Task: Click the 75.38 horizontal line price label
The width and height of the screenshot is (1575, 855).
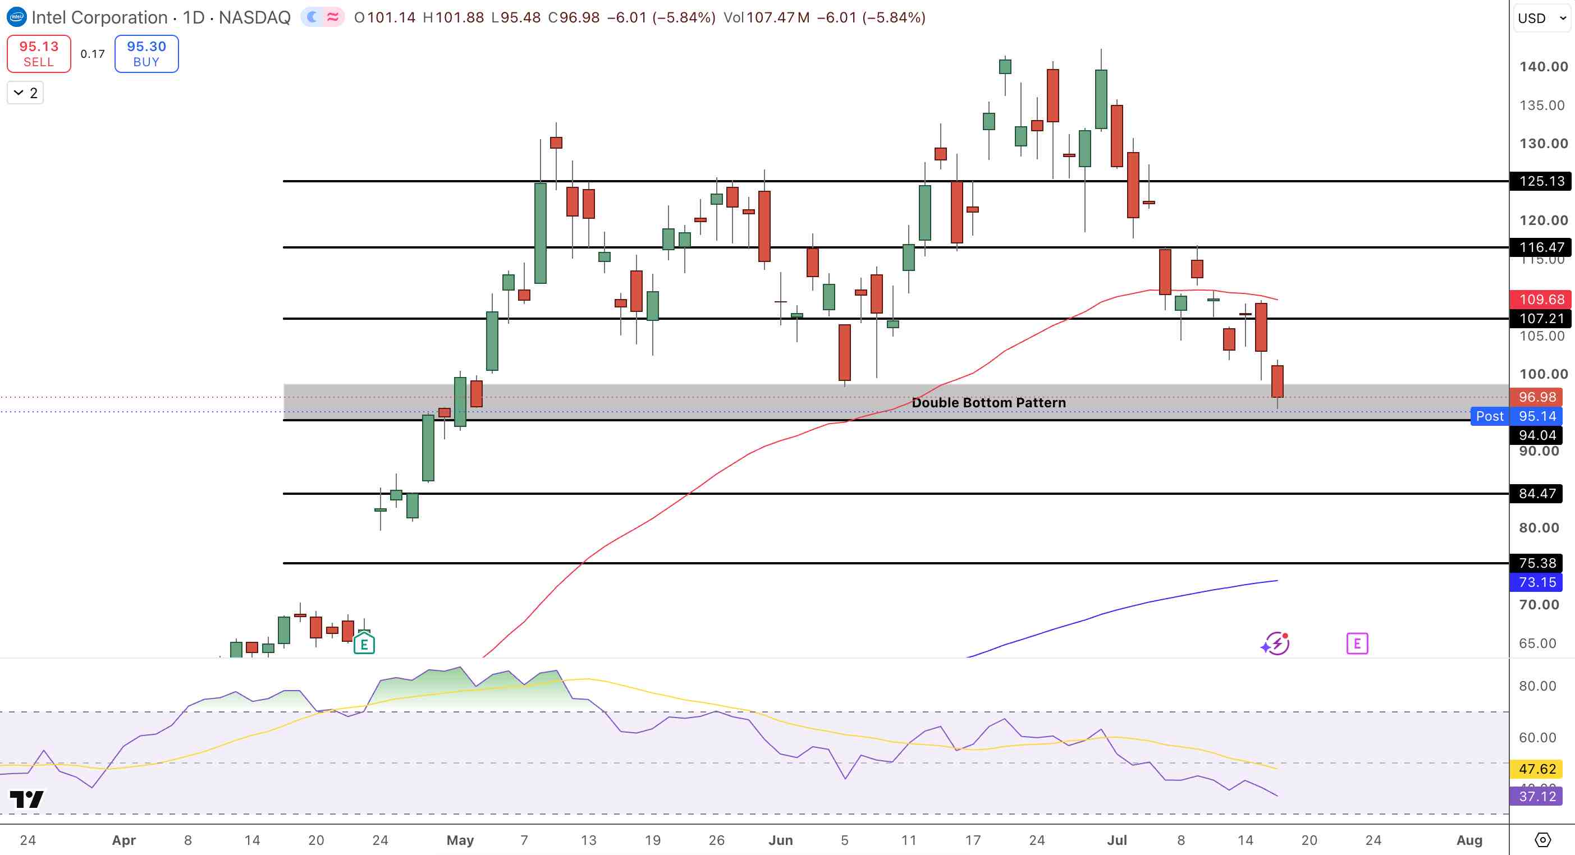Action: click(1537, 563)
